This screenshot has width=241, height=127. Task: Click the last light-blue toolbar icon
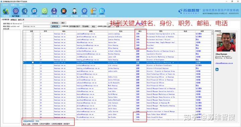(x=102, y=11)
